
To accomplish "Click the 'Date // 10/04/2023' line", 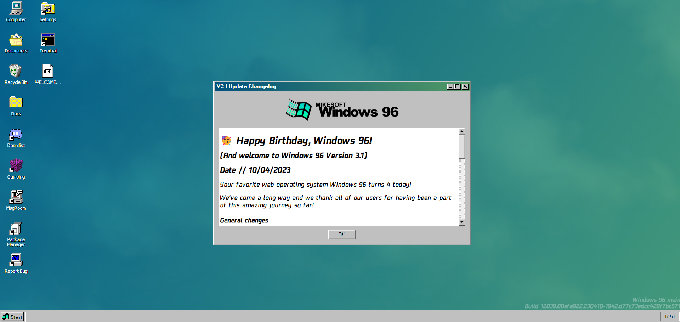I will [x=255, y=170].
